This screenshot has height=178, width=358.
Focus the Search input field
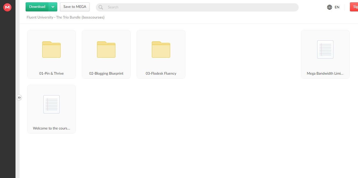pos(200,7)
